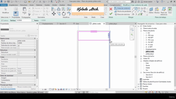Finish edit mode with the green checkmark
Image resolution: width=176 pixels, height=99 pixels.
tap(111, 14)
